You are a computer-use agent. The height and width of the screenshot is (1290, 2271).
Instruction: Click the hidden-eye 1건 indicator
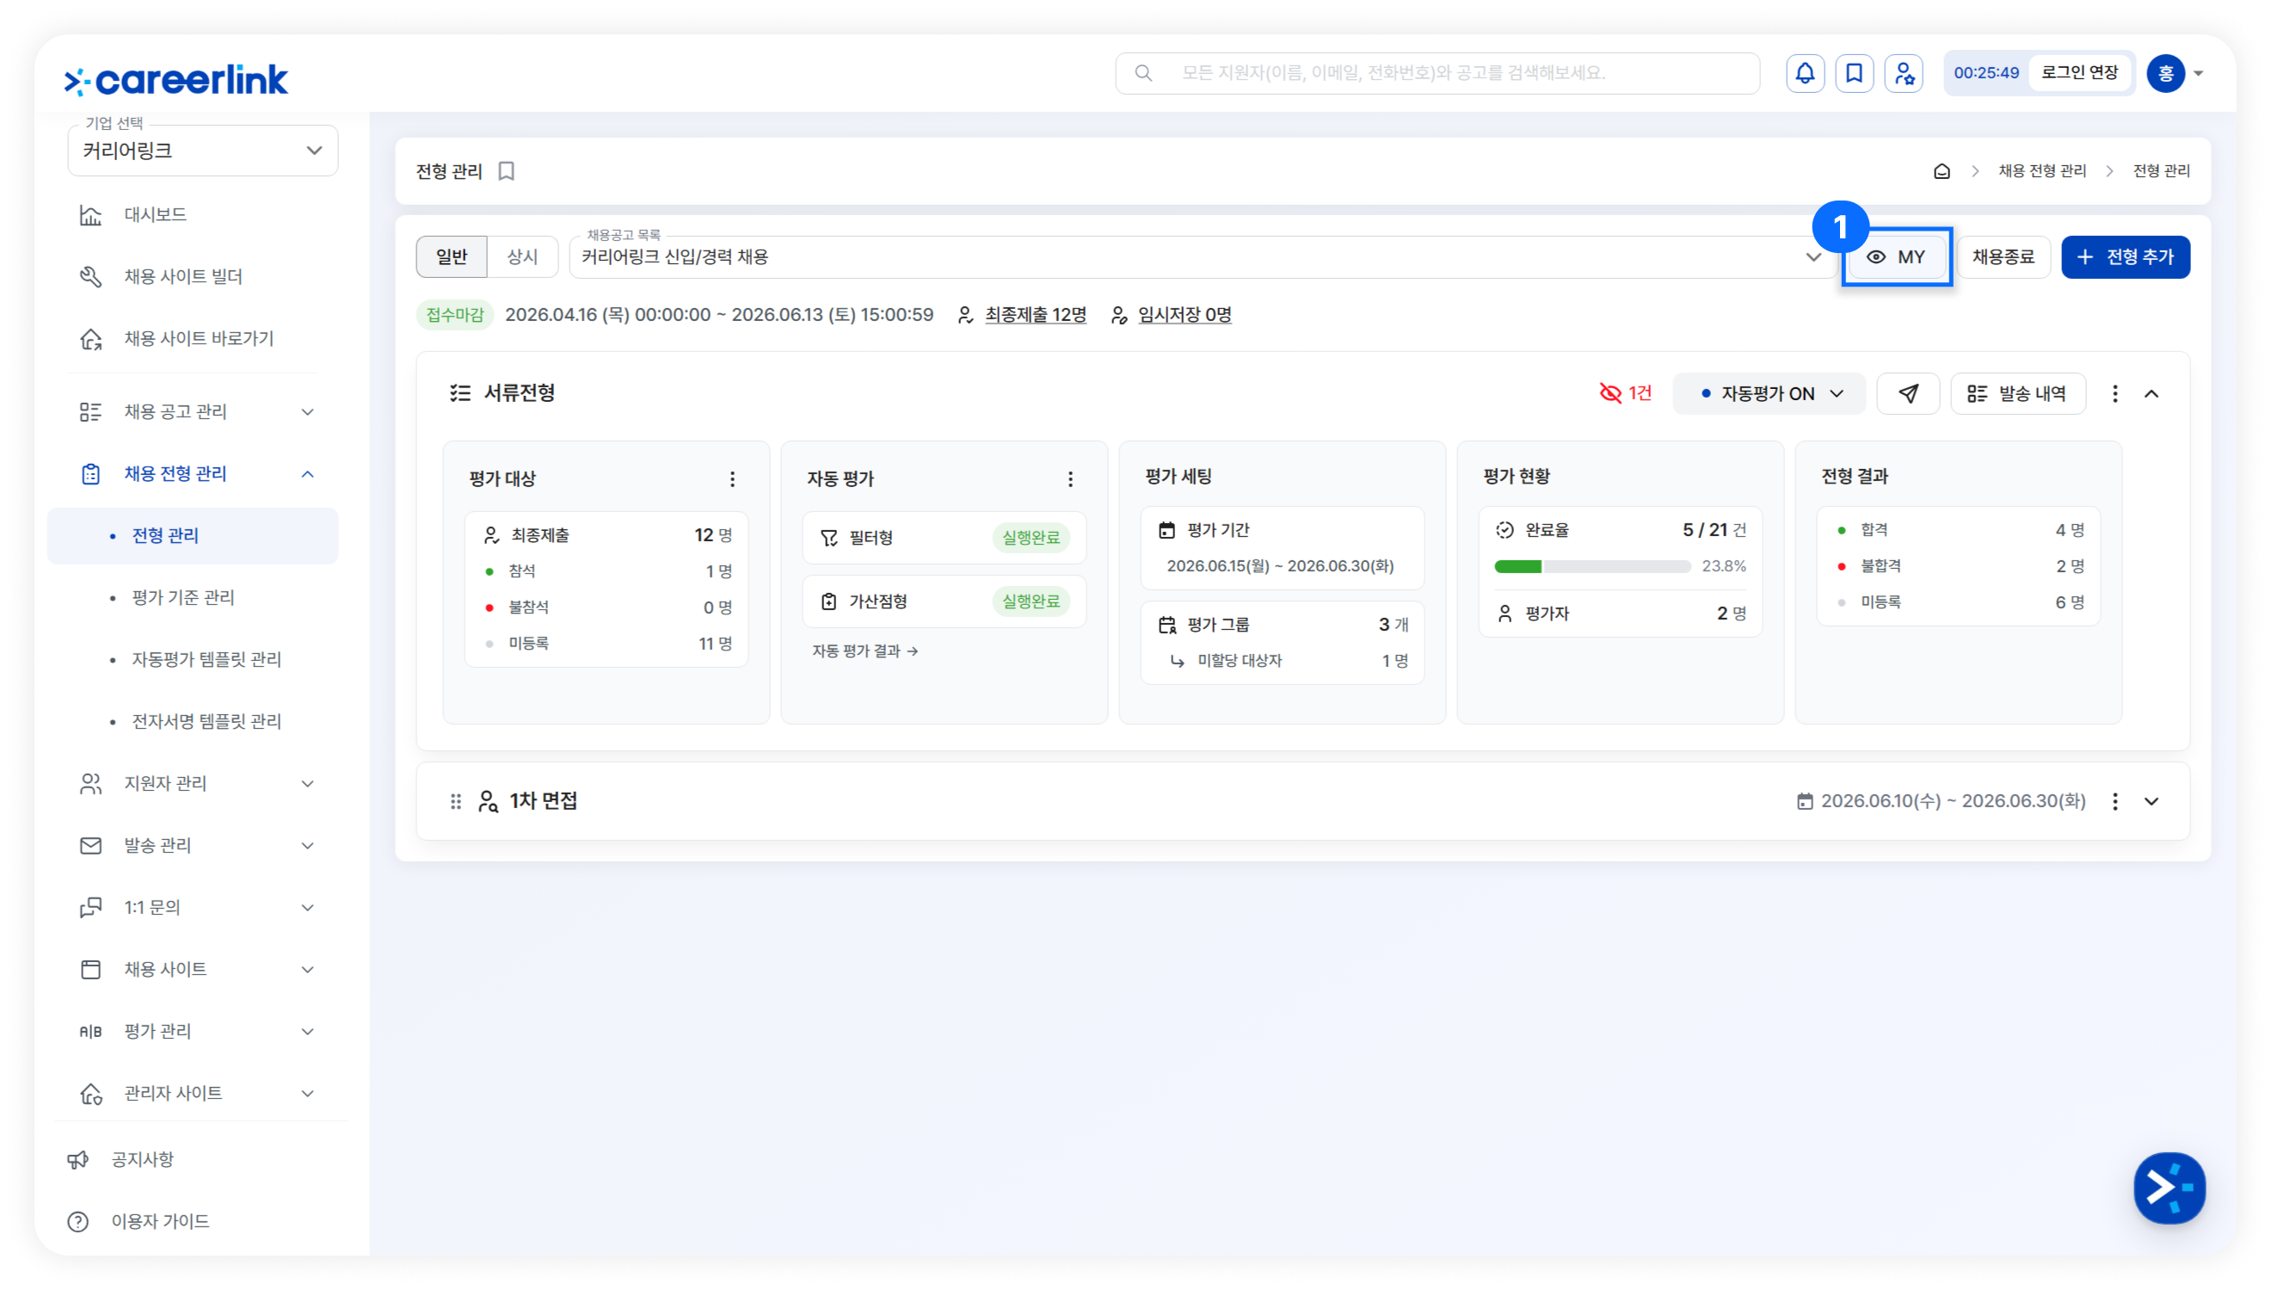click(1625, 393)
